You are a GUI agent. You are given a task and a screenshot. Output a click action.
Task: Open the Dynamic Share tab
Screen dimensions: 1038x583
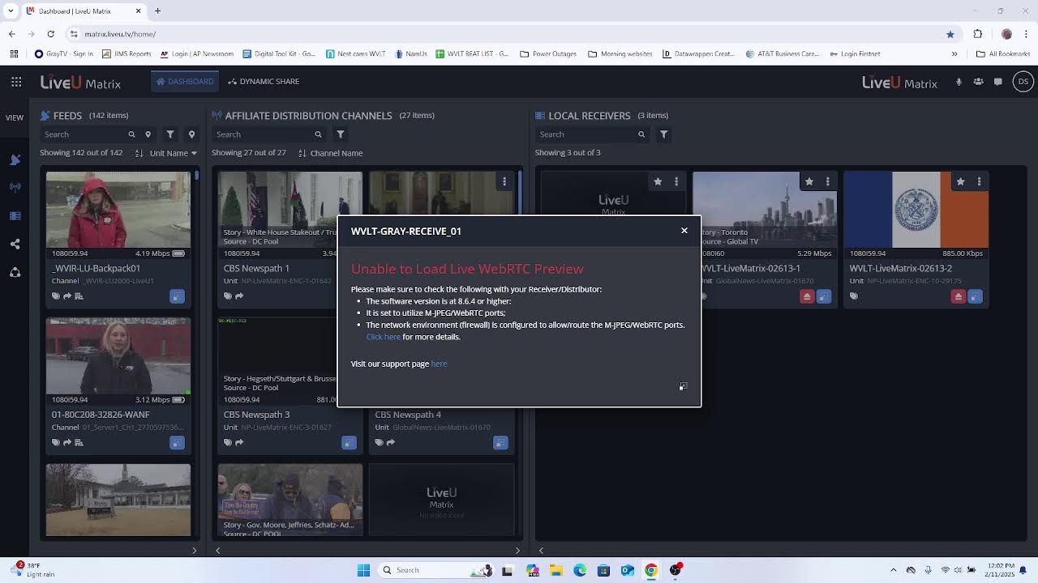[264, 82]
